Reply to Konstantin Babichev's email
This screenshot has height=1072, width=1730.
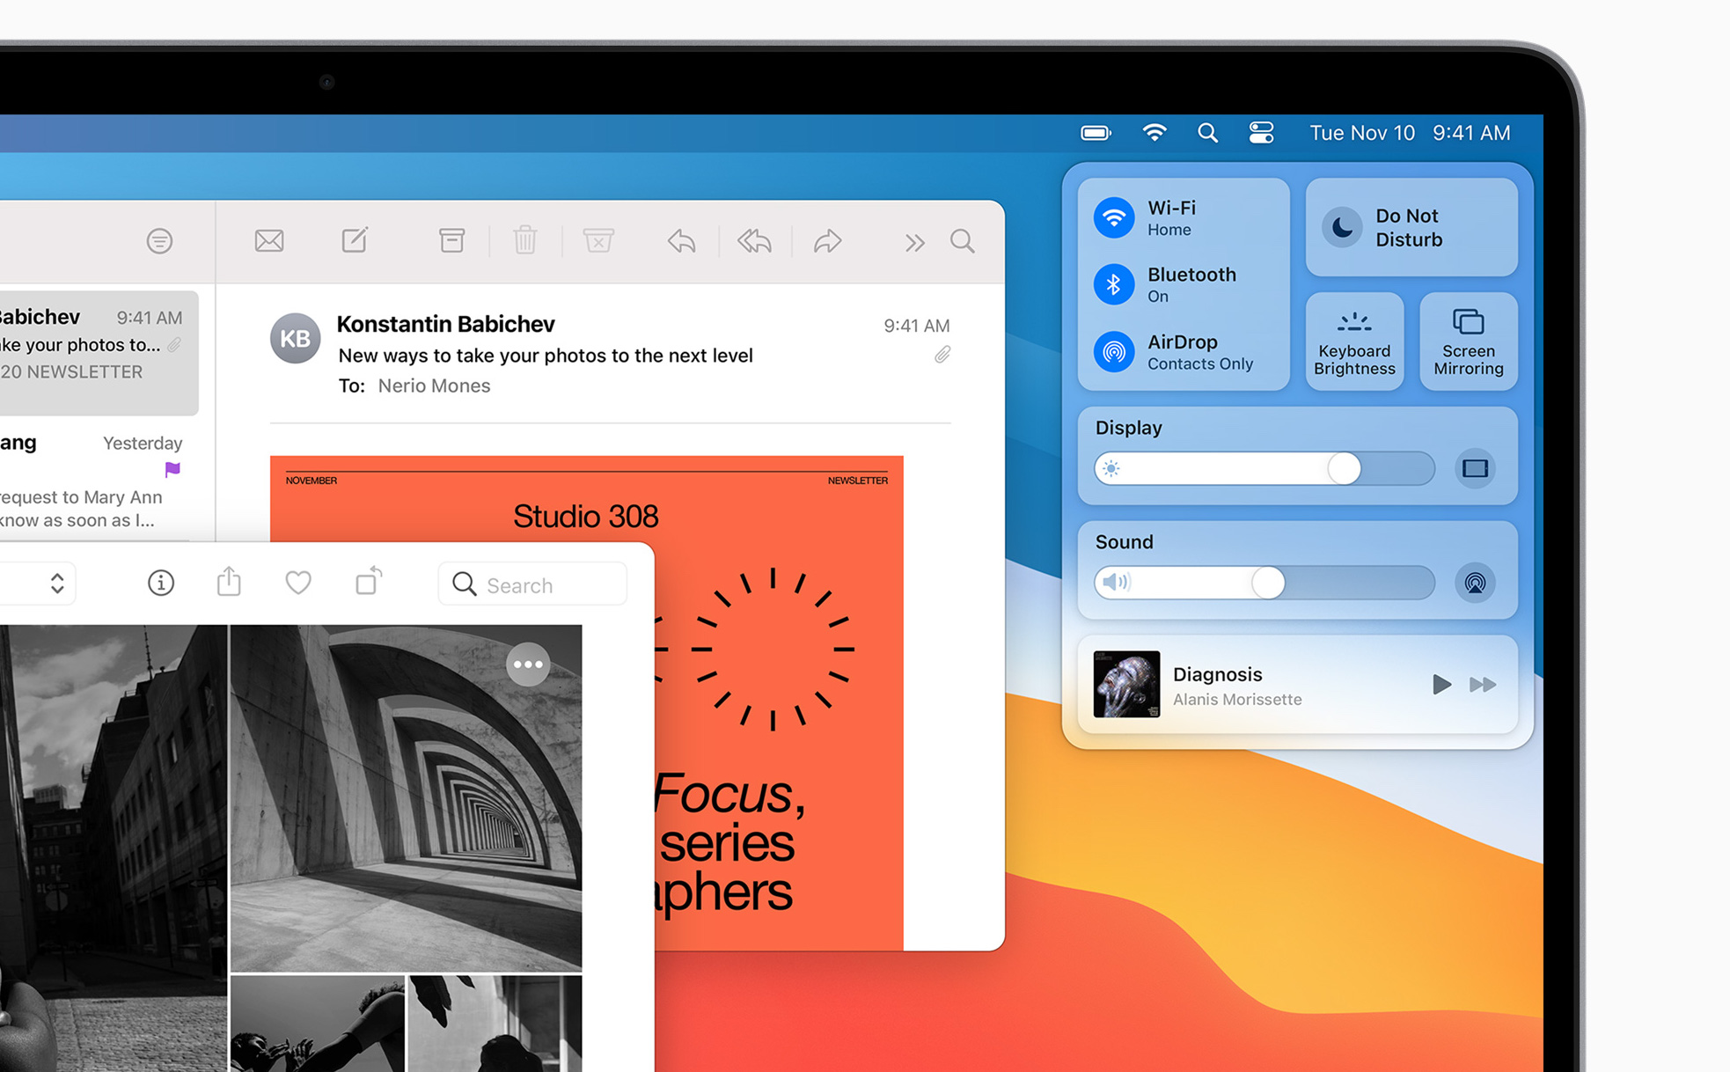pos(681,240)
